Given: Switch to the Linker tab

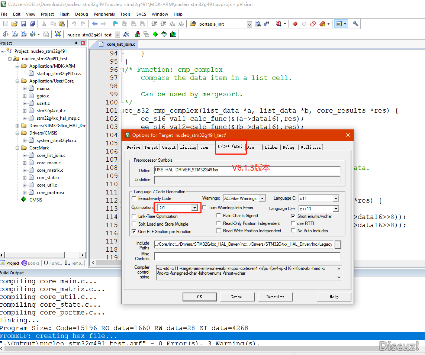Looking at the screenshot, I should 271,147.
